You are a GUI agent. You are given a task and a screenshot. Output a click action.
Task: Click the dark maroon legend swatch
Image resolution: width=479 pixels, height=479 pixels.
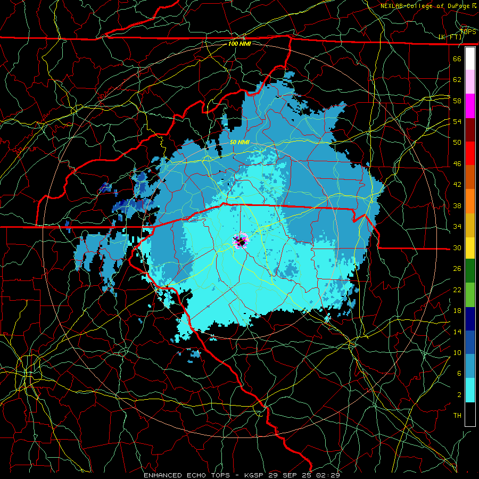pos(470,130)
